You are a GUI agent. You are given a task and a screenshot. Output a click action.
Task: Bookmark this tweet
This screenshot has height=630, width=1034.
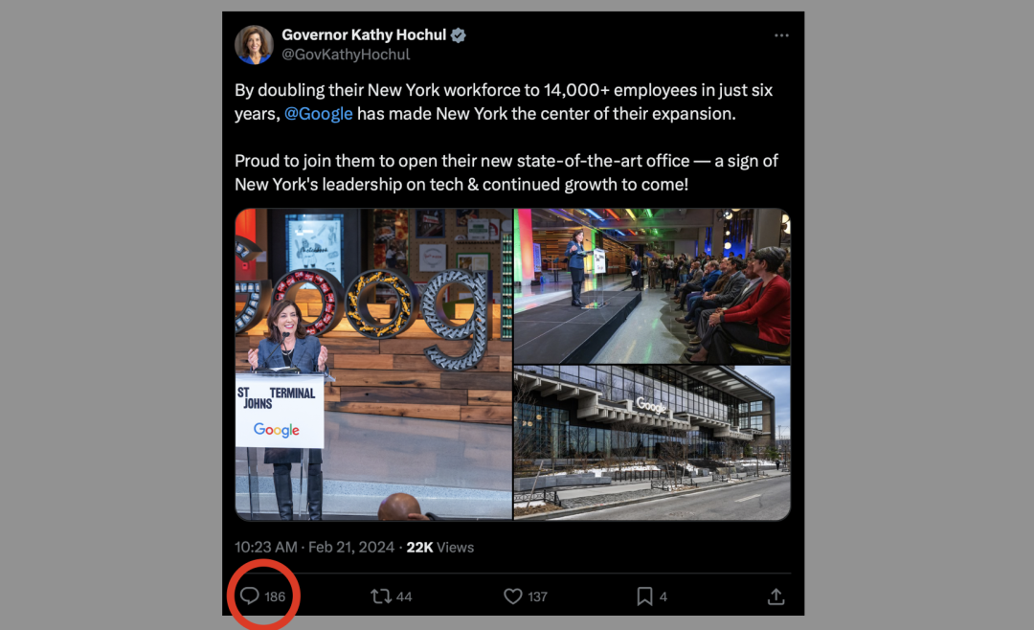pos(645,596)
